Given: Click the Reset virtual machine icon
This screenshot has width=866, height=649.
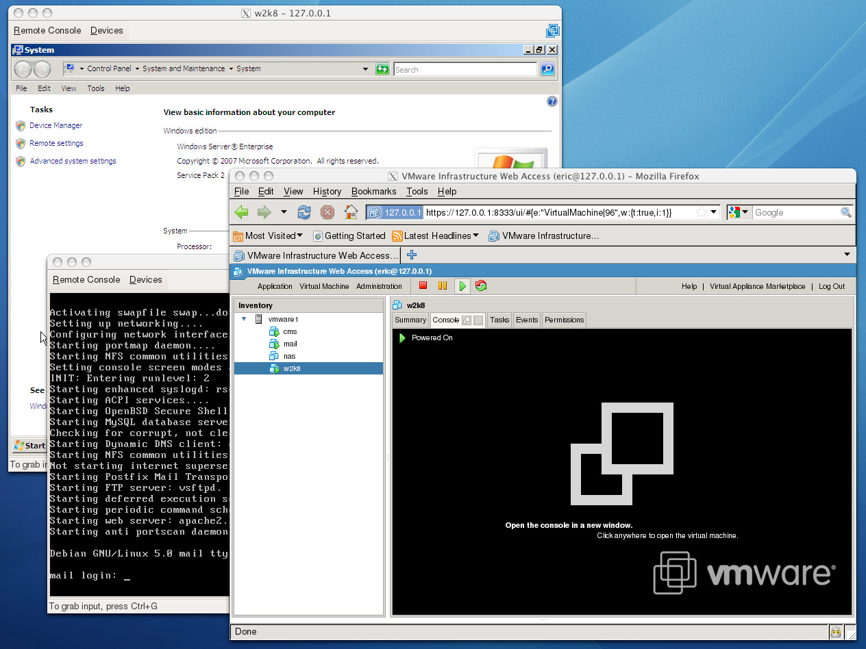Looking at the screenshot, I should pyautogui.click(x=481, y=286).
